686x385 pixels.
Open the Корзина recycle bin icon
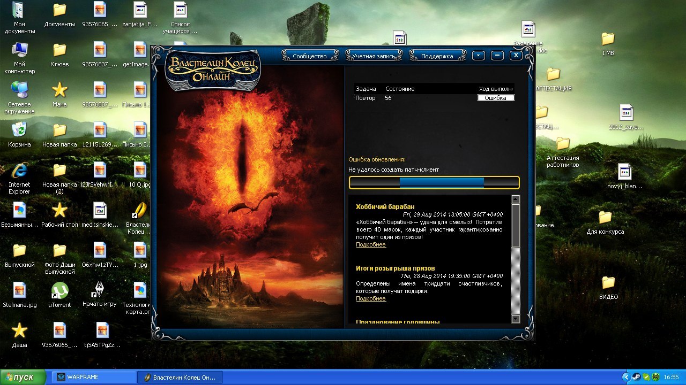[x=20, y=134]
